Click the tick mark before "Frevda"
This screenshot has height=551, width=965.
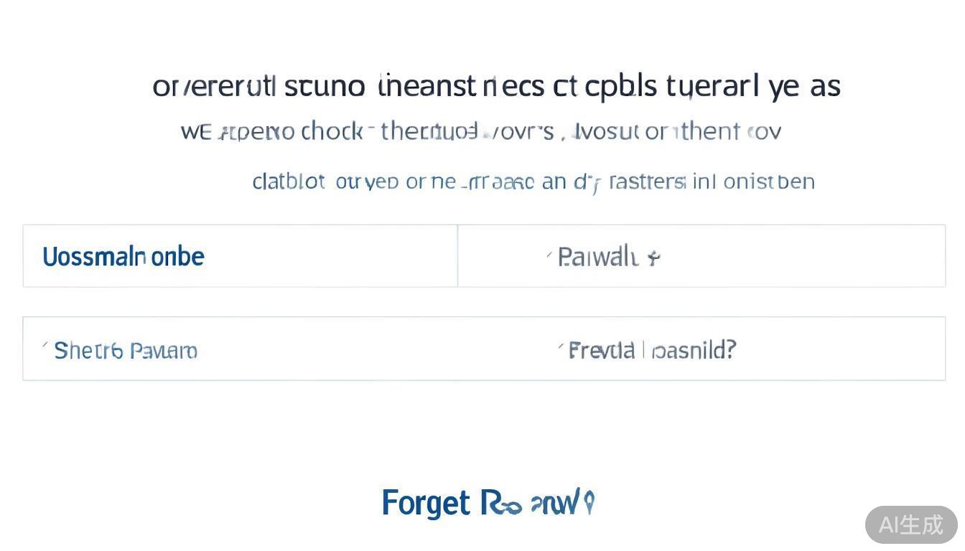[560, 347]
